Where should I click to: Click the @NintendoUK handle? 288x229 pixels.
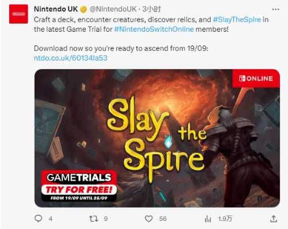[113, 9]
